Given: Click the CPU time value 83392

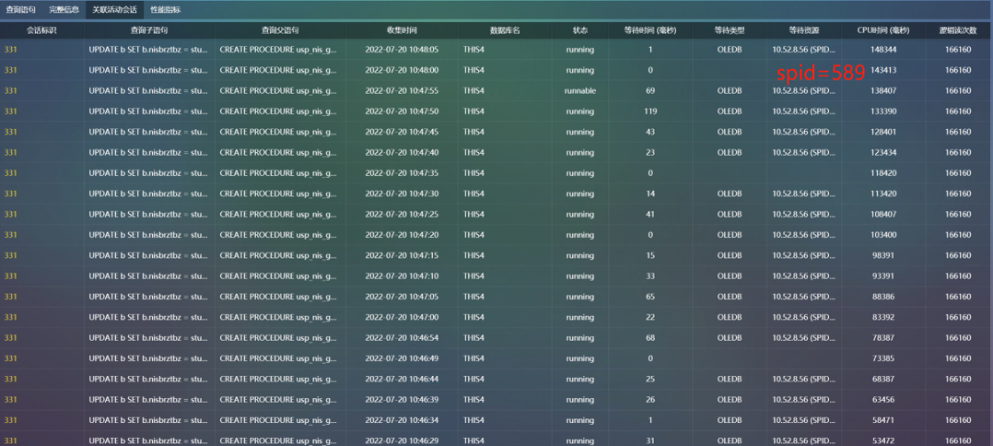Looking at the screenshot, I should click(x=883, y=317).
